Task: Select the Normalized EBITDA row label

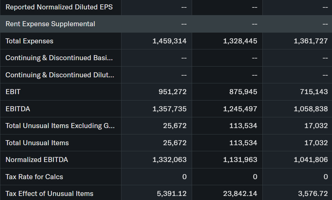Action: pos(37,160)
